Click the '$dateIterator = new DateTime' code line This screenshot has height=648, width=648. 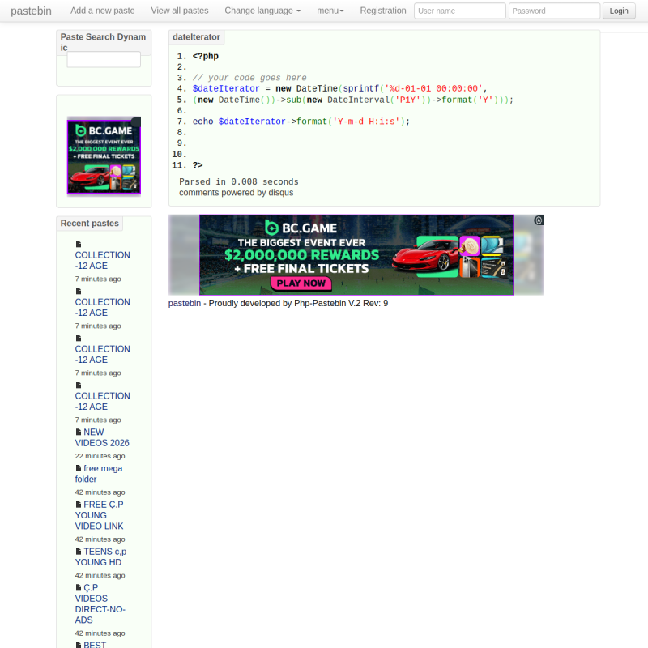340,88
